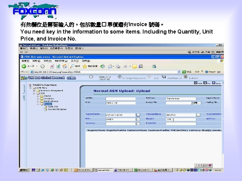Screen dimensions: 242x181
Task: Click browse button beside SupplierPartNo field
Action: pyautogui.click(x=138, y=115)
